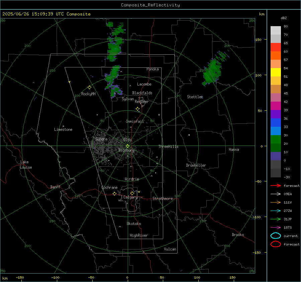Image resolution: width=301 pixels, height=282 pixels.
Task: Select the Didsbury label
Action: pyautogui.click(x=126, y=150)
